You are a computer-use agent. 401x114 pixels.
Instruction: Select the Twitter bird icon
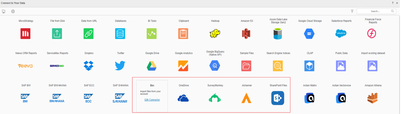[120, 66]
